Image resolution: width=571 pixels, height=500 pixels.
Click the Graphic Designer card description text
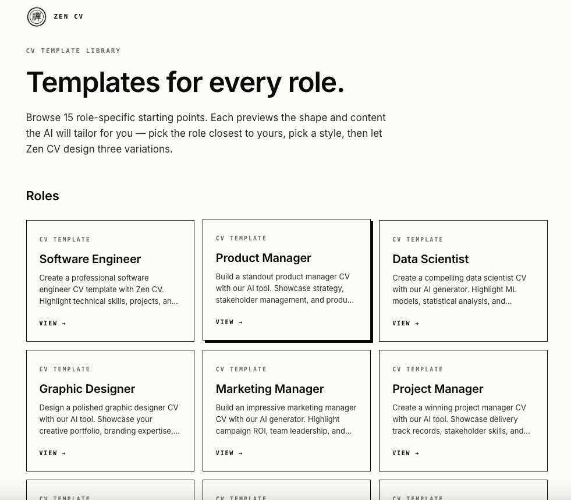(x=109, y=419)
